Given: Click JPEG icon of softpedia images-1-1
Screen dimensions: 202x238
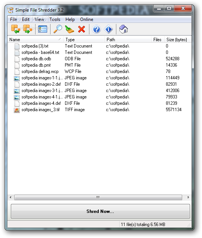Looking at the screenshot, I should coord(17,78).
